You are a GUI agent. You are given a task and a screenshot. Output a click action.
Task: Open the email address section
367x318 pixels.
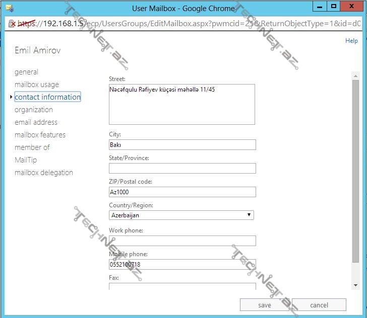(x=36, y=122)
